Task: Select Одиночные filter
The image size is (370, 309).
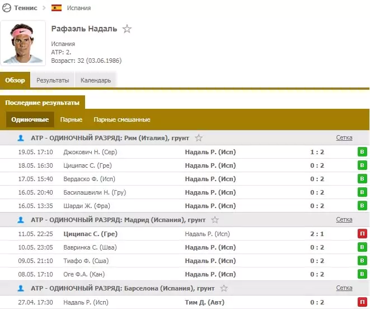Action: pyautogui.click(x=30, y=119)
